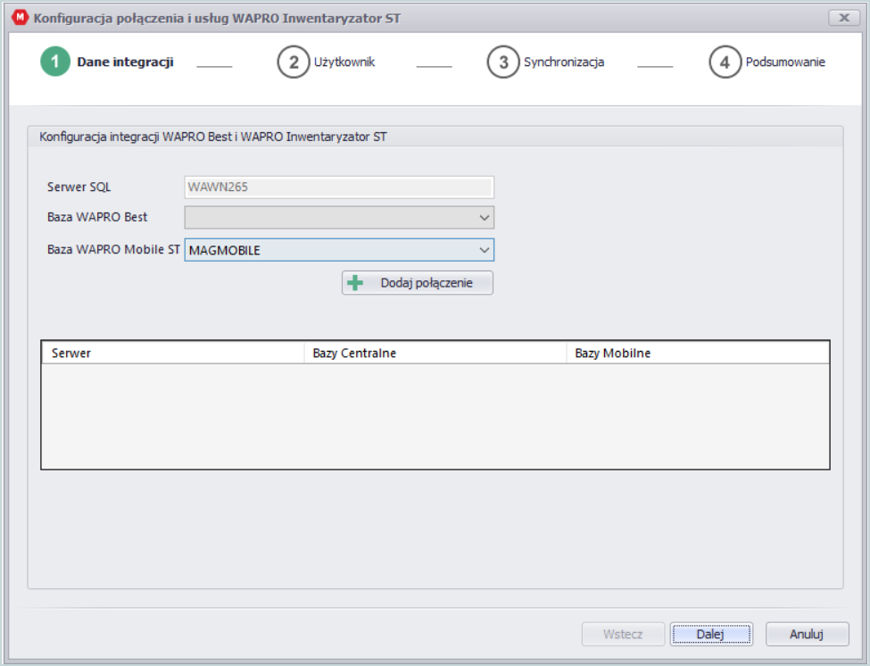Screen dimensions: 870x666
Task: Switch to the Synchronizacja step label
Action: coord(564,62)
